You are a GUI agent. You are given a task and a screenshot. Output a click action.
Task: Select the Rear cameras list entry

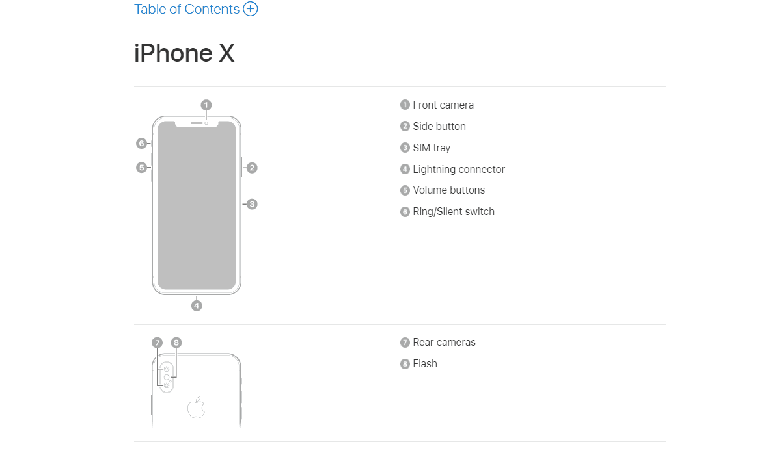(444, 342)
